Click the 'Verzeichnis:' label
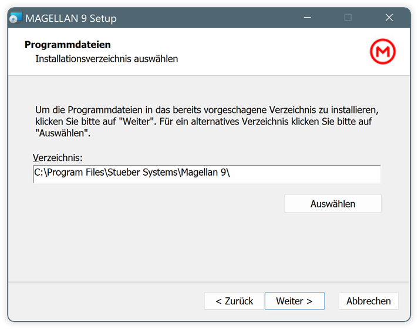 [58, 157]
